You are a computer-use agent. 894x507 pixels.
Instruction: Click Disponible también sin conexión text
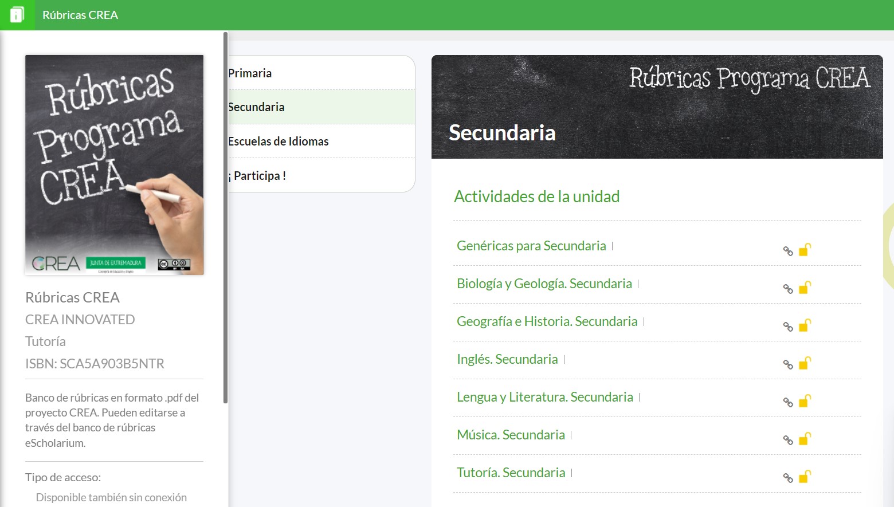[111, 497]
